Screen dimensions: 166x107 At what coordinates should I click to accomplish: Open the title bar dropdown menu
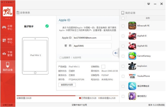tap(149, 4)
